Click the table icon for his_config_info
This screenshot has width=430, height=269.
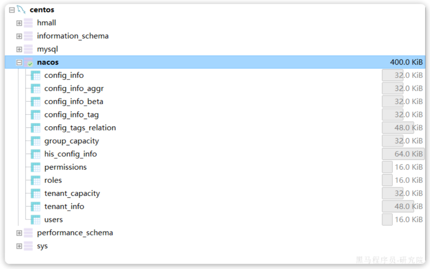pos(35,154)
